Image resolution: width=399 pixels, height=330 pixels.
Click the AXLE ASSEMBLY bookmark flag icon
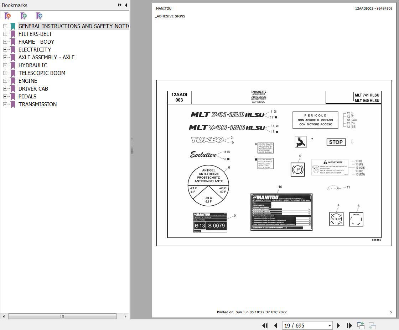[x=13, y=57]
